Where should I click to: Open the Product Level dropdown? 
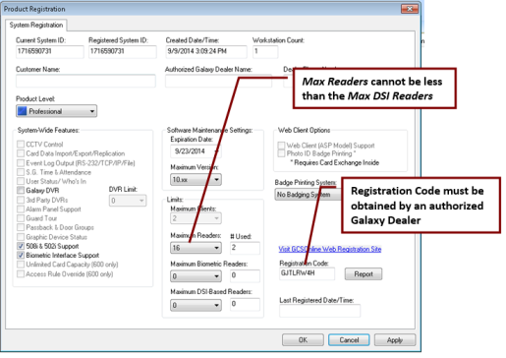(56, 111)
